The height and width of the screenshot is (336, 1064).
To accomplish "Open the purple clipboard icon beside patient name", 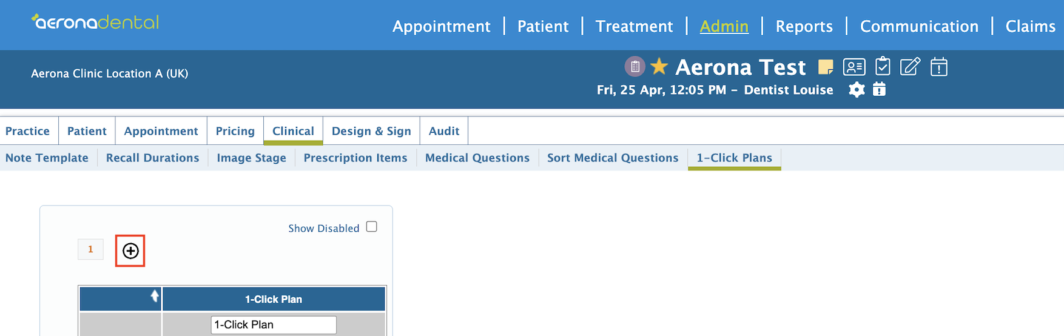I will [635, 67].
